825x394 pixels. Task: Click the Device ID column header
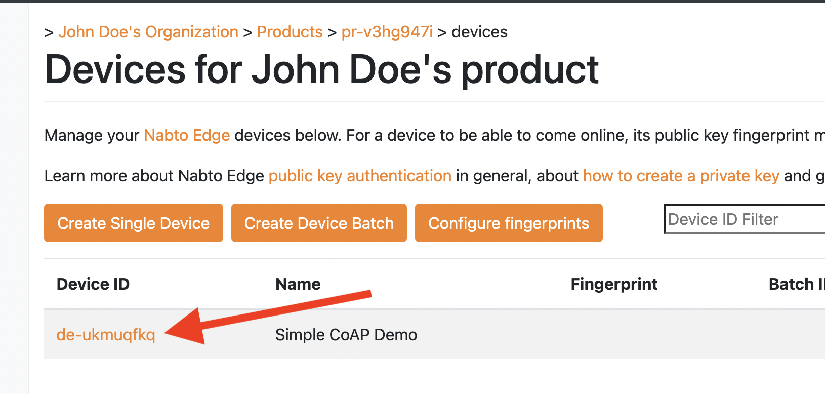[93, 284]
